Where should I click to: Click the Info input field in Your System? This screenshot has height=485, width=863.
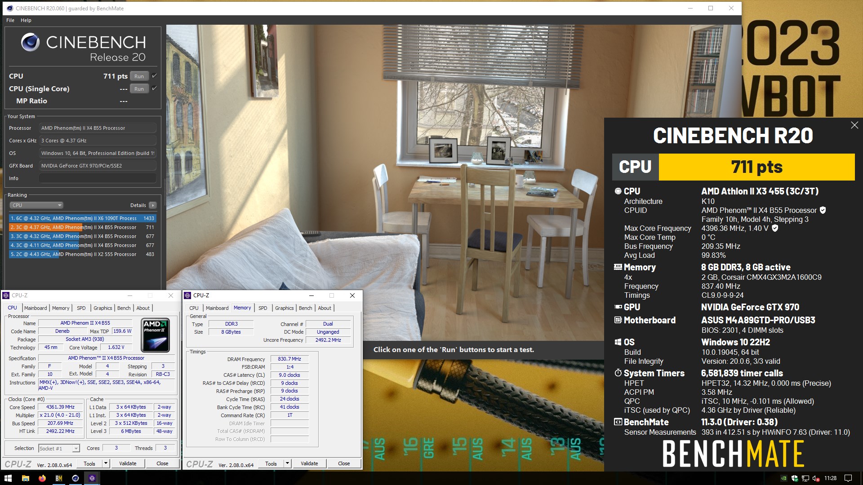coord(98,178)
